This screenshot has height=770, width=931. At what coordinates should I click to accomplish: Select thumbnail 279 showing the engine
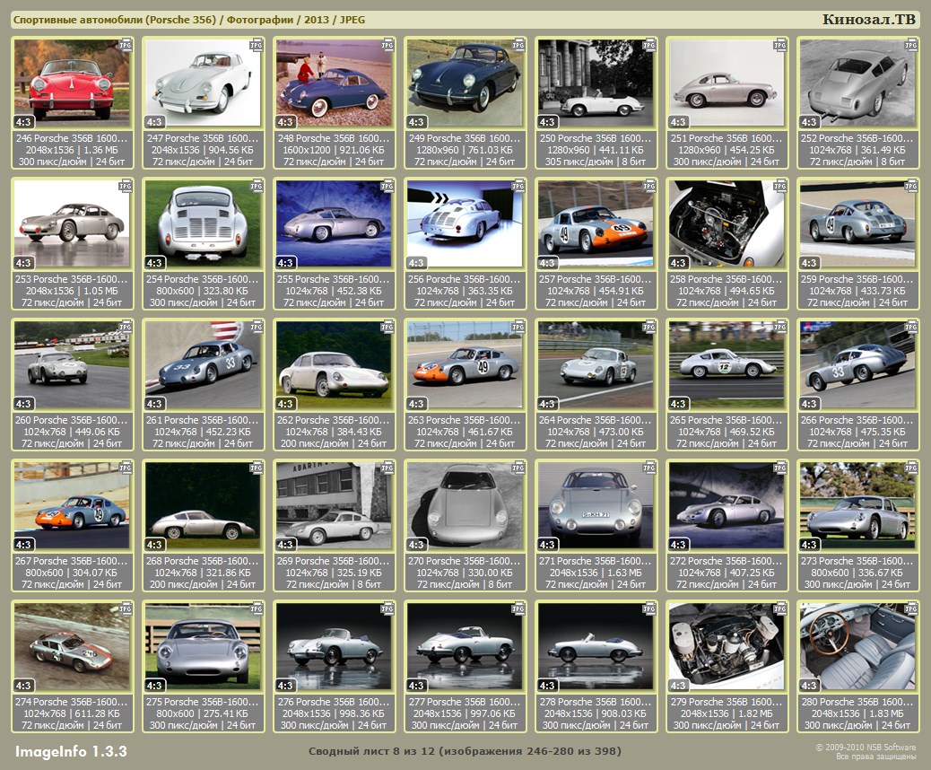tap(726, 645)
